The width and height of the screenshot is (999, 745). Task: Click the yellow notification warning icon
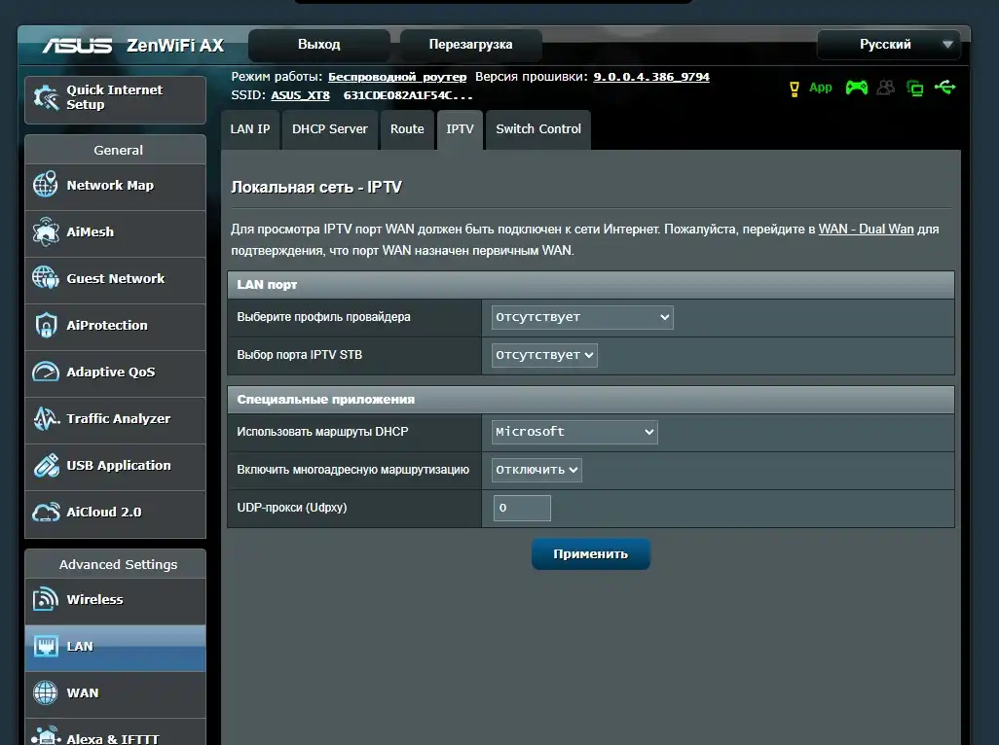(795, 87)
